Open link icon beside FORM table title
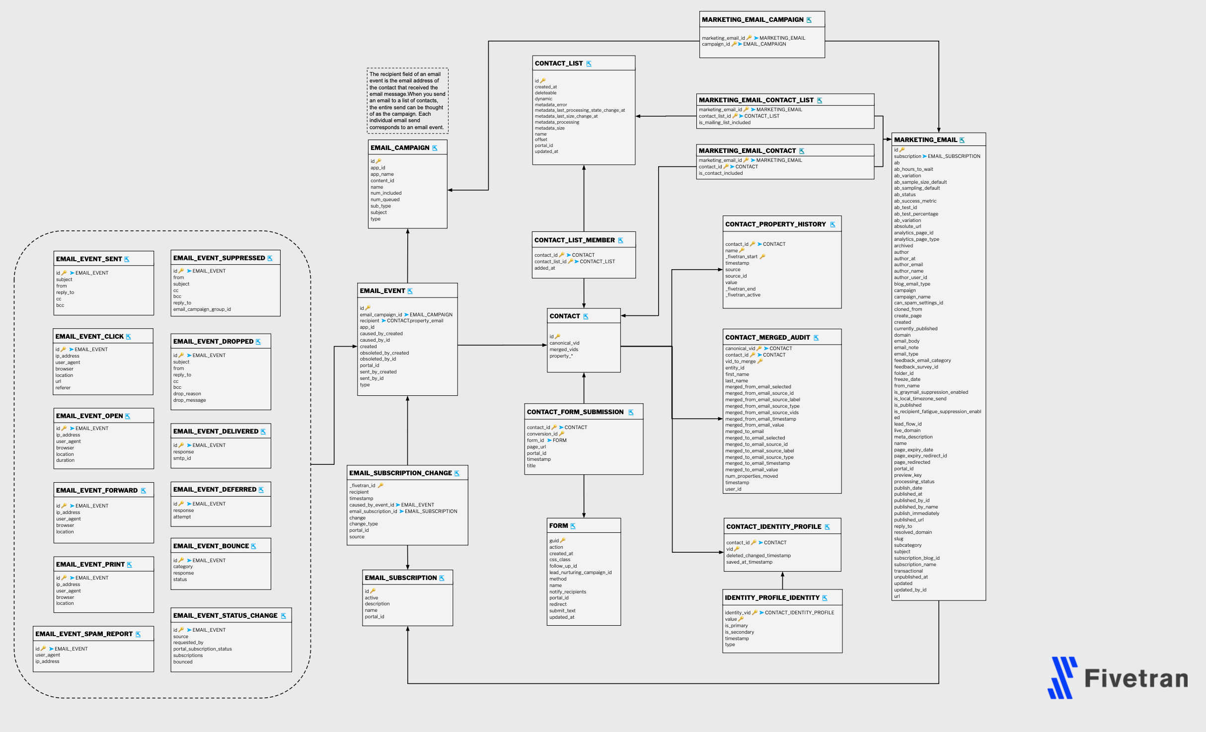The width and height of the screenshot is (1206, 732). tap(573, 526)
